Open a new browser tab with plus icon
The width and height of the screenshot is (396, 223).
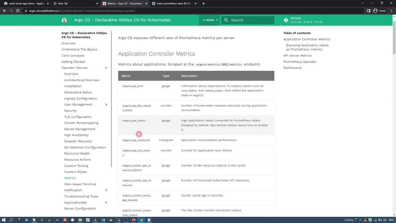203,3
